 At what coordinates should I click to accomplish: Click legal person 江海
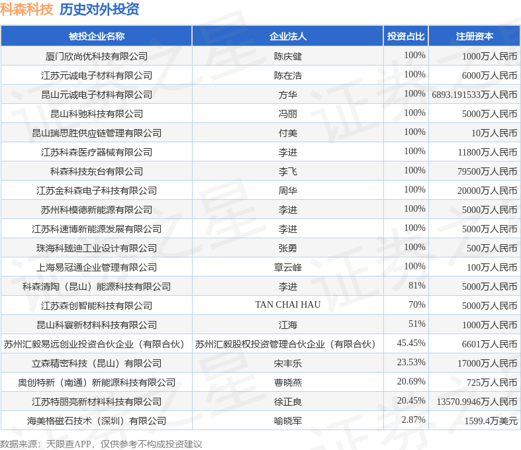[x=288, y=325]
